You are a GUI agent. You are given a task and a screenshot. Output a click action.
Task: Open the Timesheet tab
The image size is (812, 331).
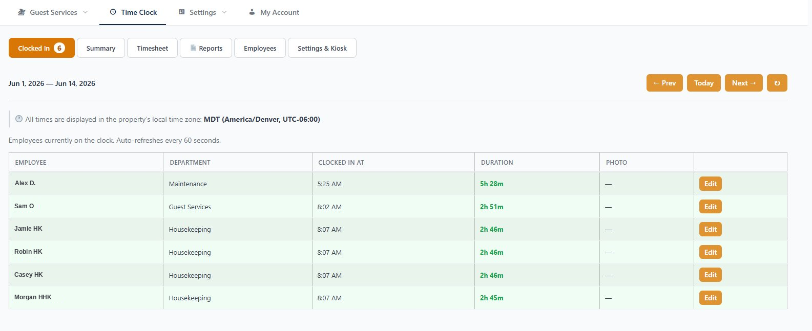[152, 48]
